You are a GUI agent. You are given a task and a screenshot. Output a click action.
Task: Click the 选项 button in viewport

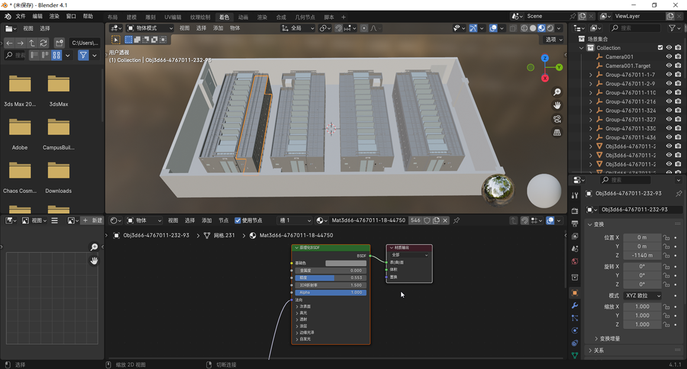coord(553,40)
